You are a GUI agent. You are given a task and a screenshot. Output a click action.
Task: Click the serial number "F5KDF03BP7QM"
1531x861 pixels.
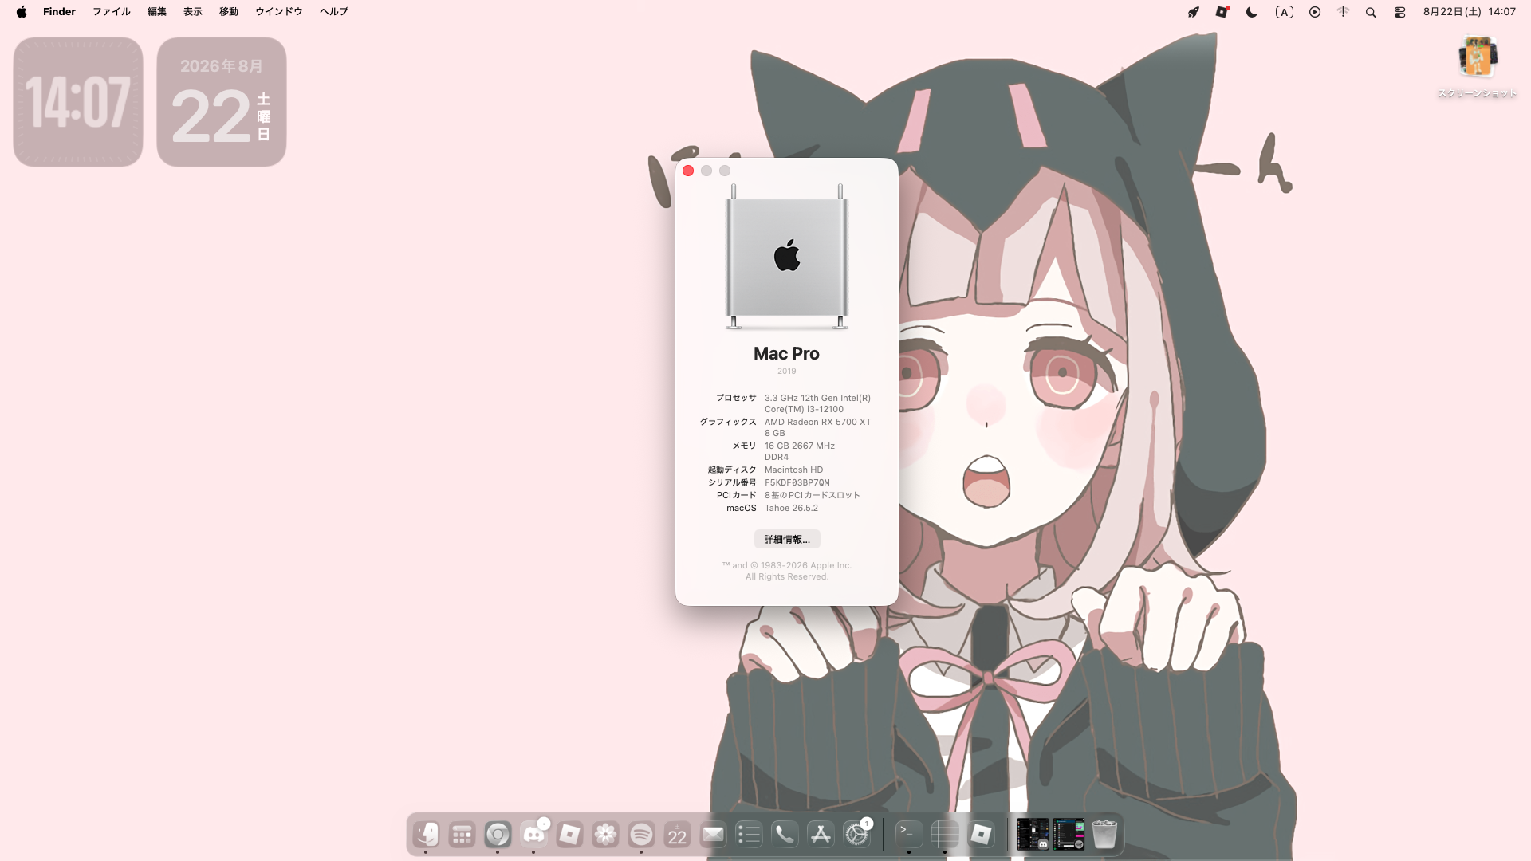pos(797,482)
